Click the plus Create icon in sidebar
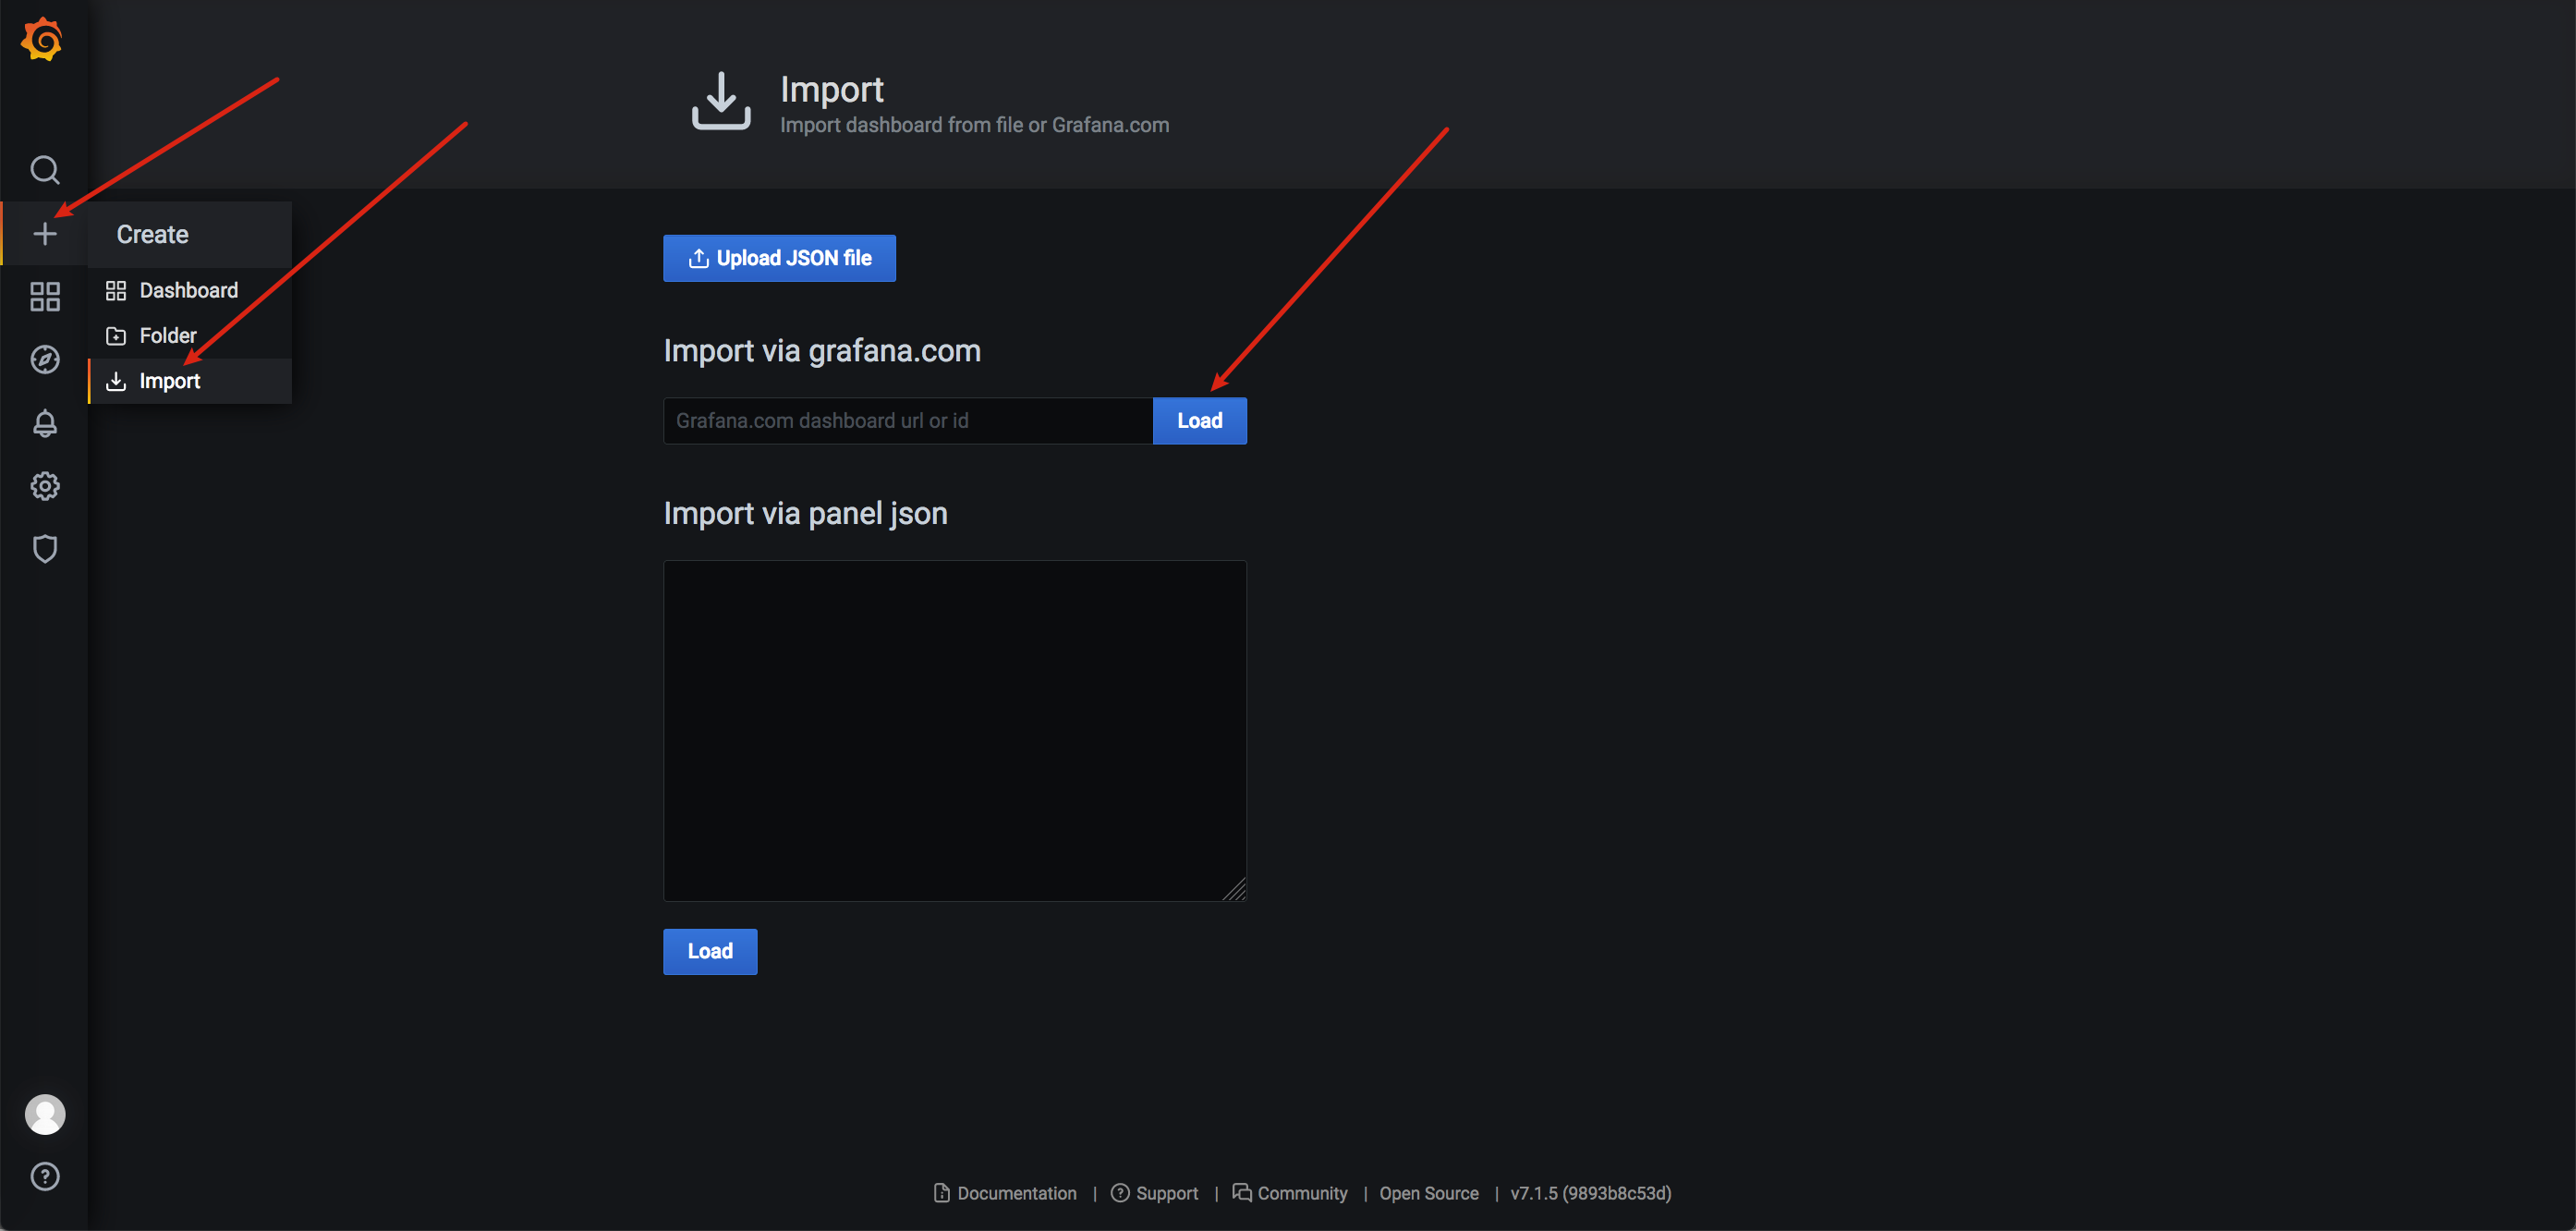The image size is (2576, 1231). tap(45, 234)
